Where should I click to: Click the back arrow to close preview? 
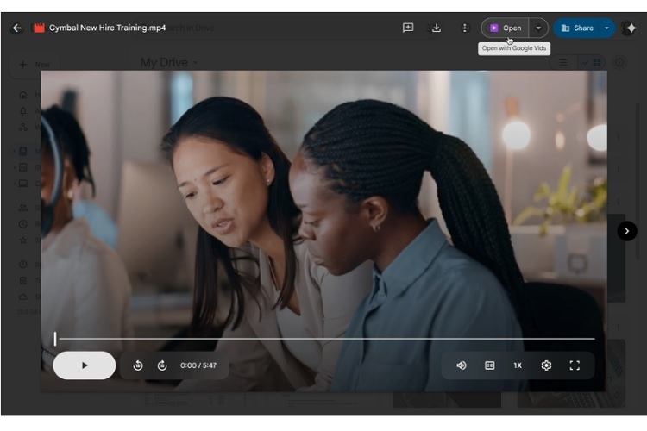[x=16, y=28]
